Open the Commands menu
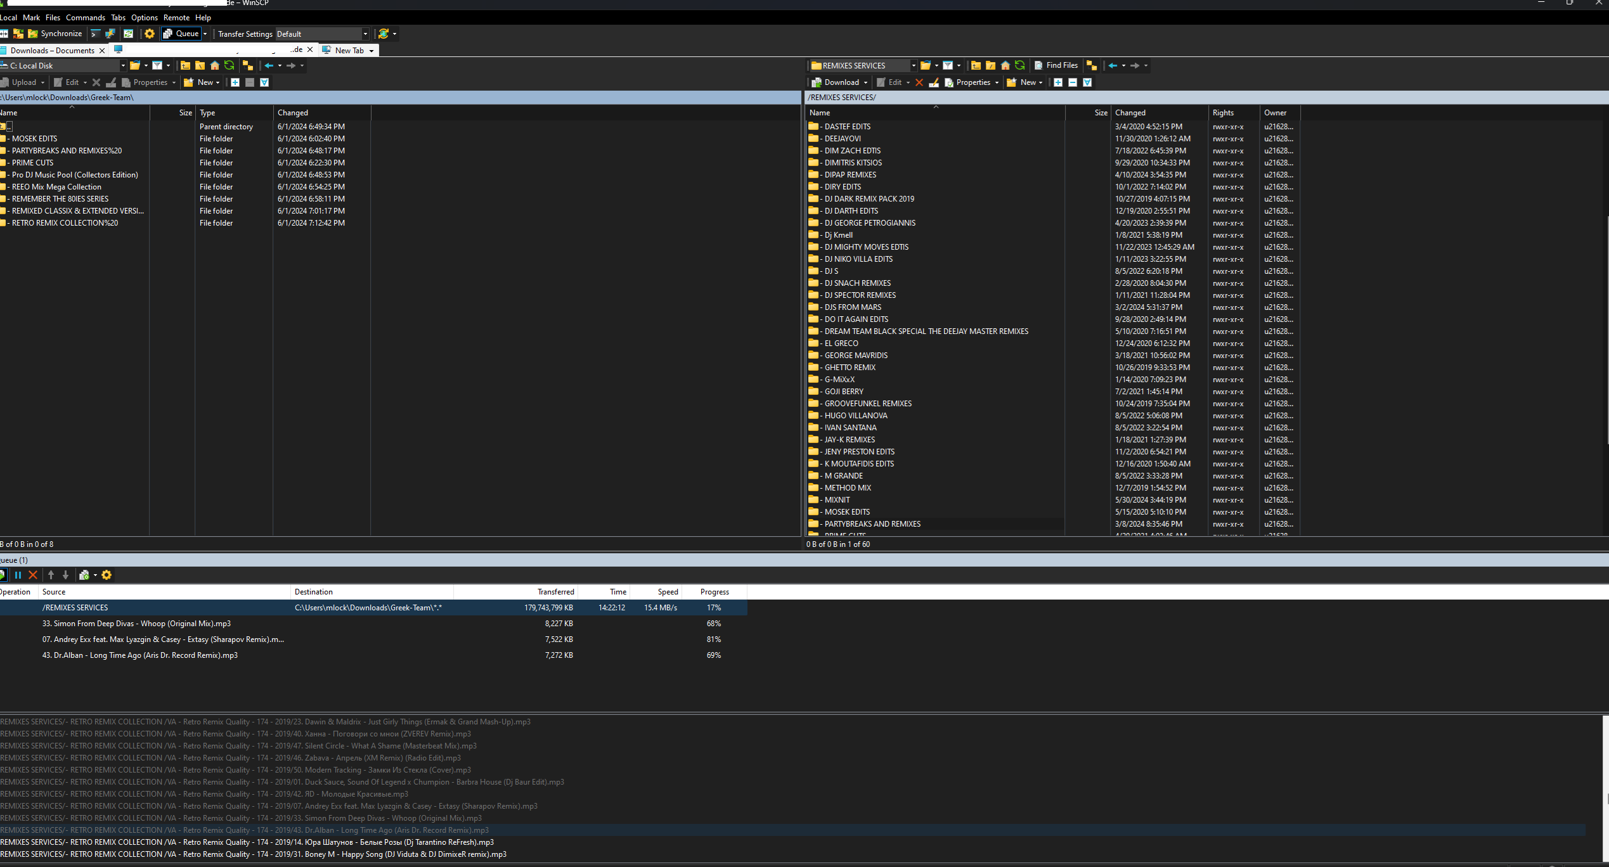This screenshot has height=867, width=1609. tap(85, 17)
